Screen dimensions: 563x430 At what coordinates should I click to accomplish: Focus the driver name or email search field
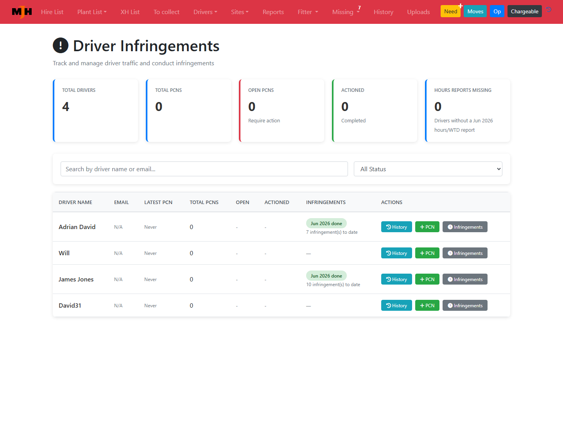click(204, 169)
